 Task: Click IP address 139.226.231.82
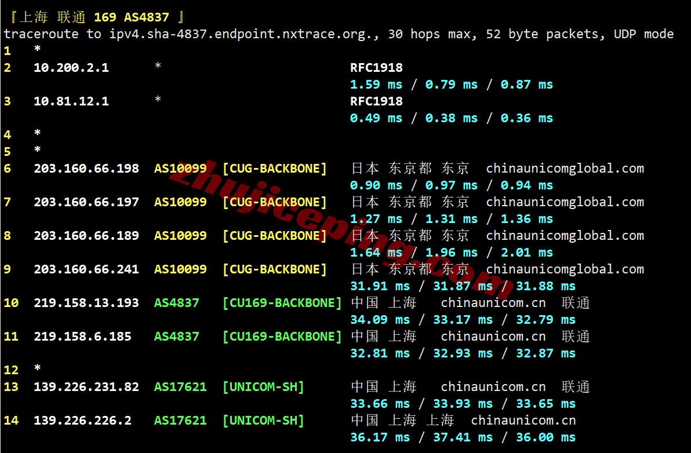coord(86,387)
